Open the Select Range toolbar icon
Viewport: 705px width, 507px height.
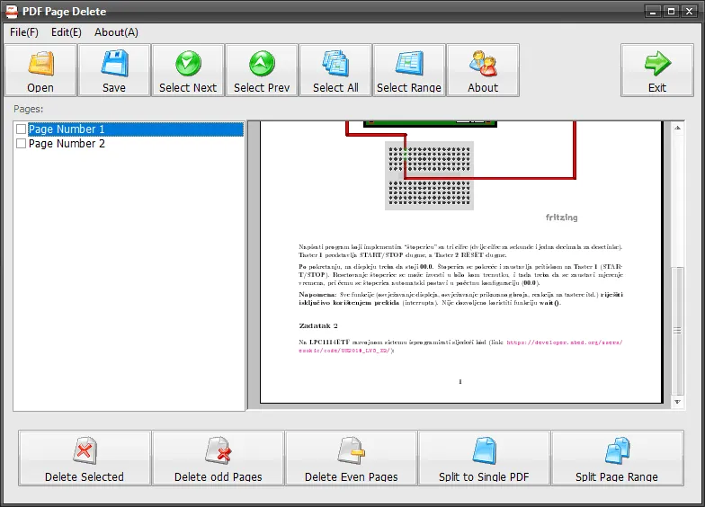click(x=409, y=70)
